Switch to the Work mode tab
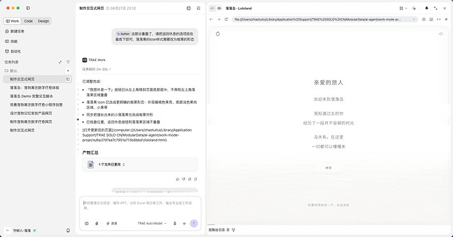This screenshot has height=237, width=453. (12, 21)
